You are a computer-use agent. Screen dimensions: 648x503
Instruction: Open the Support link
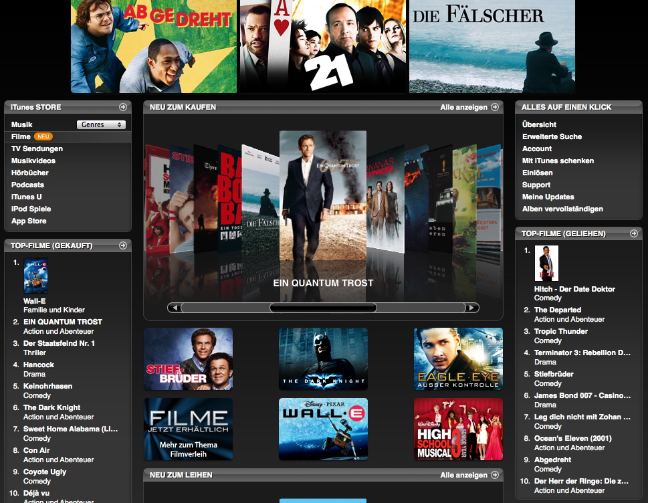(536, 185)
